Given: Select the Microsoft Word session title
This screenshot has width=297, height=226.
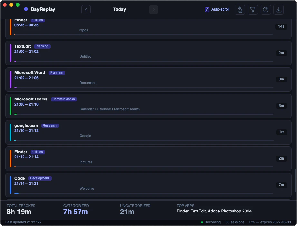Looking at the screenshot, I should click(30, 73).
